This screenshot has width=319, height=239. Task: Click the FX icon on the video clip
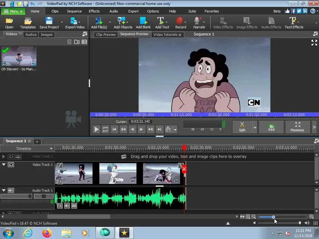click(x=60, y=181)
